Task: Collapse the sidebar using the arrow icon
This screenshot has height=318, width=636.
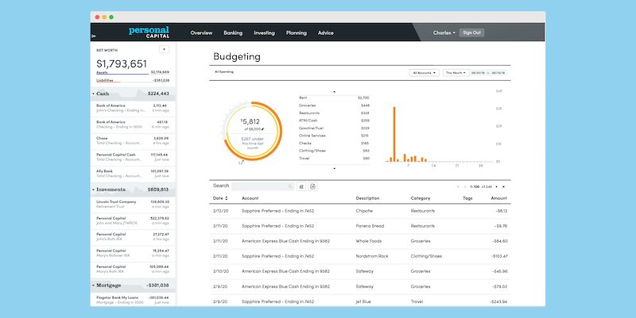Action: 95,36
